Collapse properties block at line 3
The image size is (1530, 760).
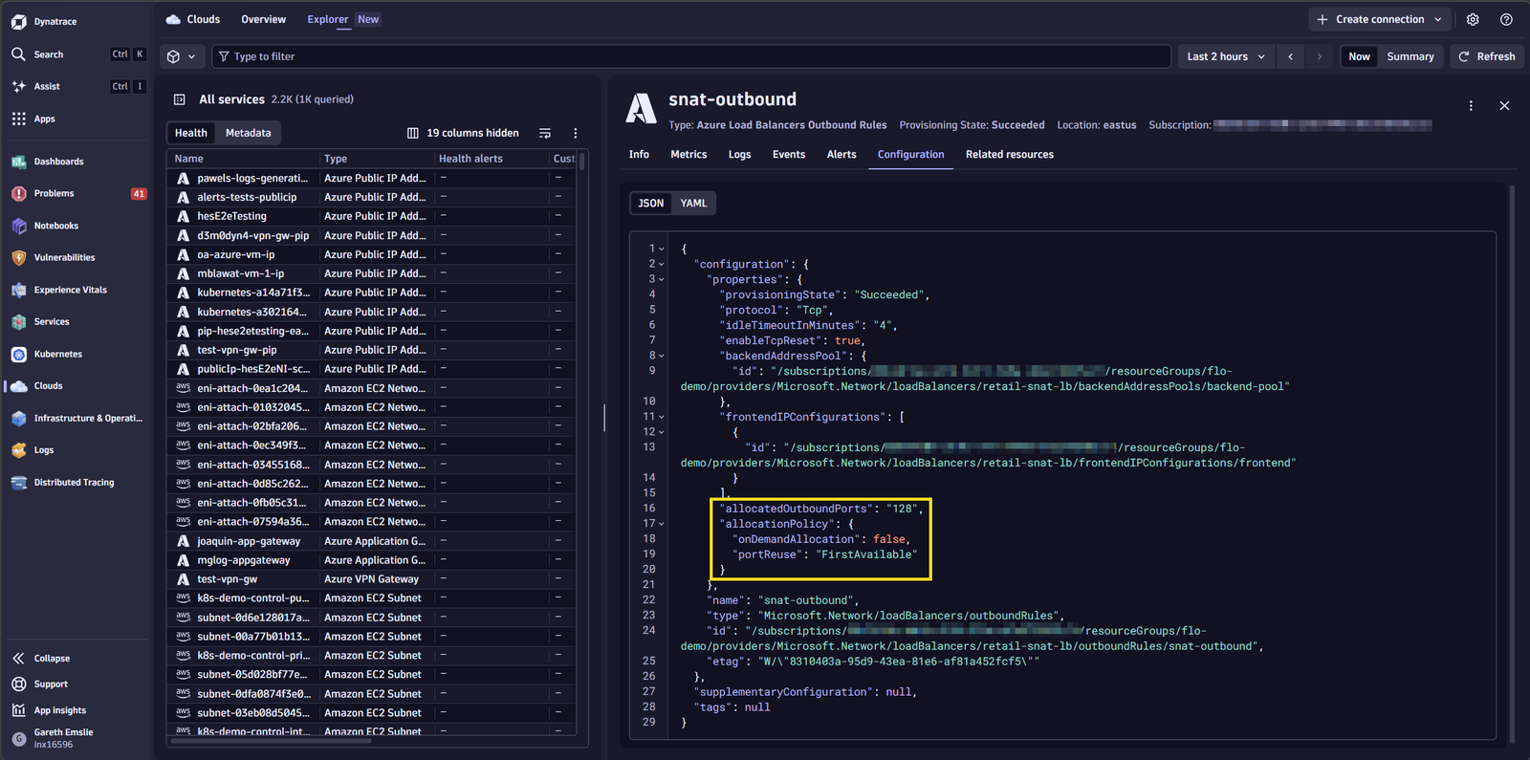[x=662, y=280]
